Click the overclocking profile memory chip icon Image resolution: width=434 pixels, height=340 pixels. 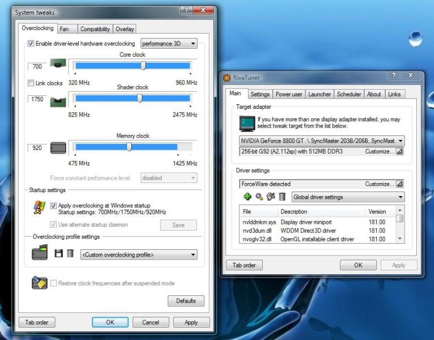[40, 252]
